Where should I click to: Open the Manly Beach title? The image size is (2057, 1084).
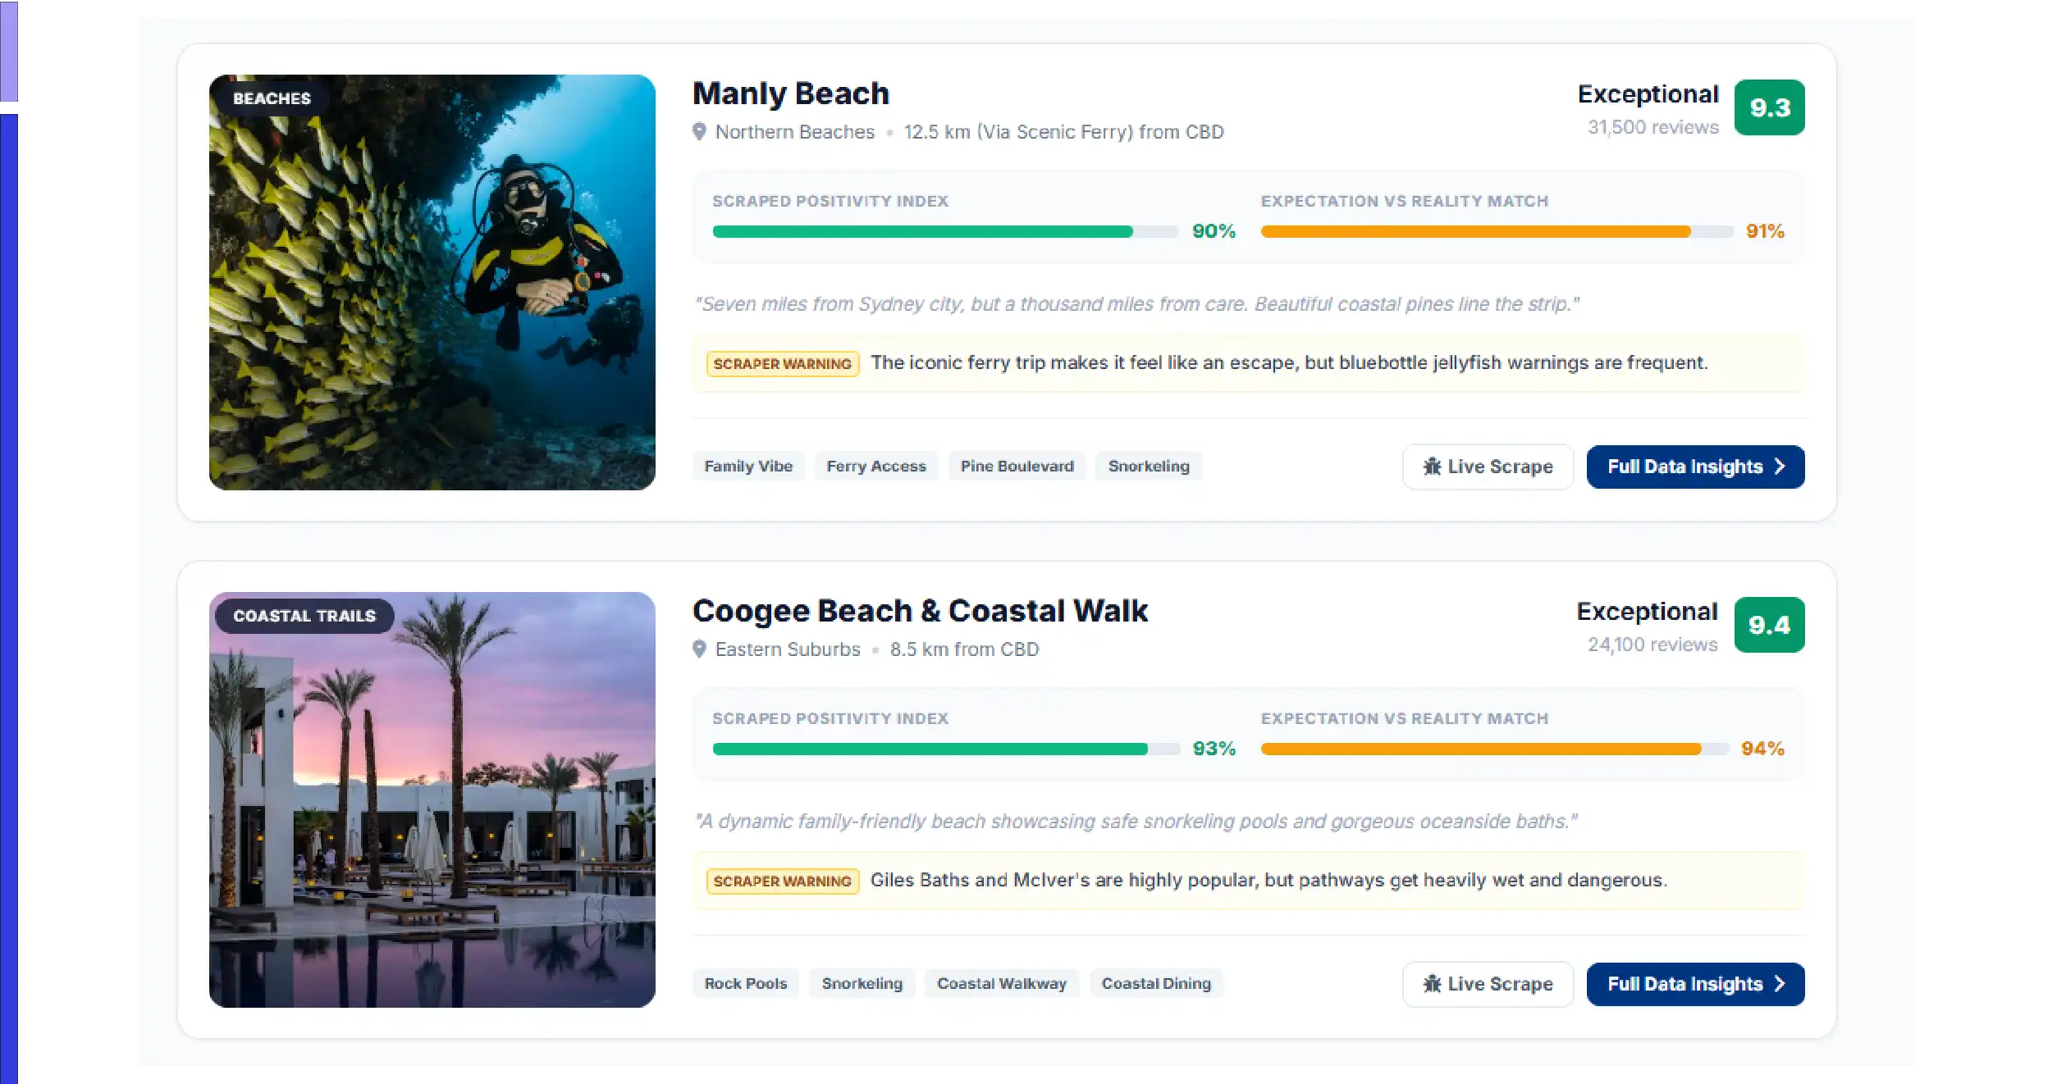coord(790,93)
